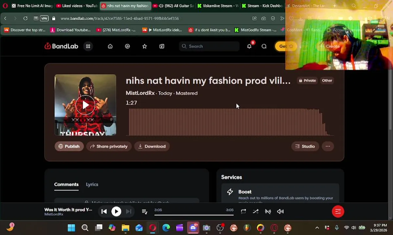Viewport: 393px width, 235px height.
Task: Adjust the player volume speaker icon
Action: 280,211
